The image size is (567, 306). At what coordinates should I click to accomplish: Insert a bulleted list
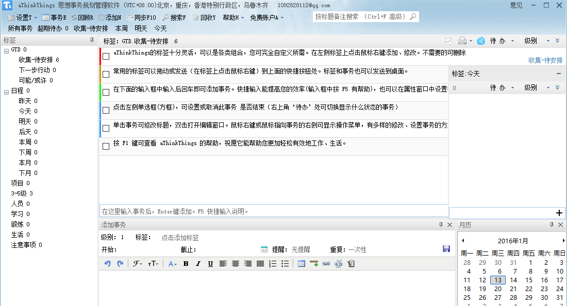(x=285, y=264)
